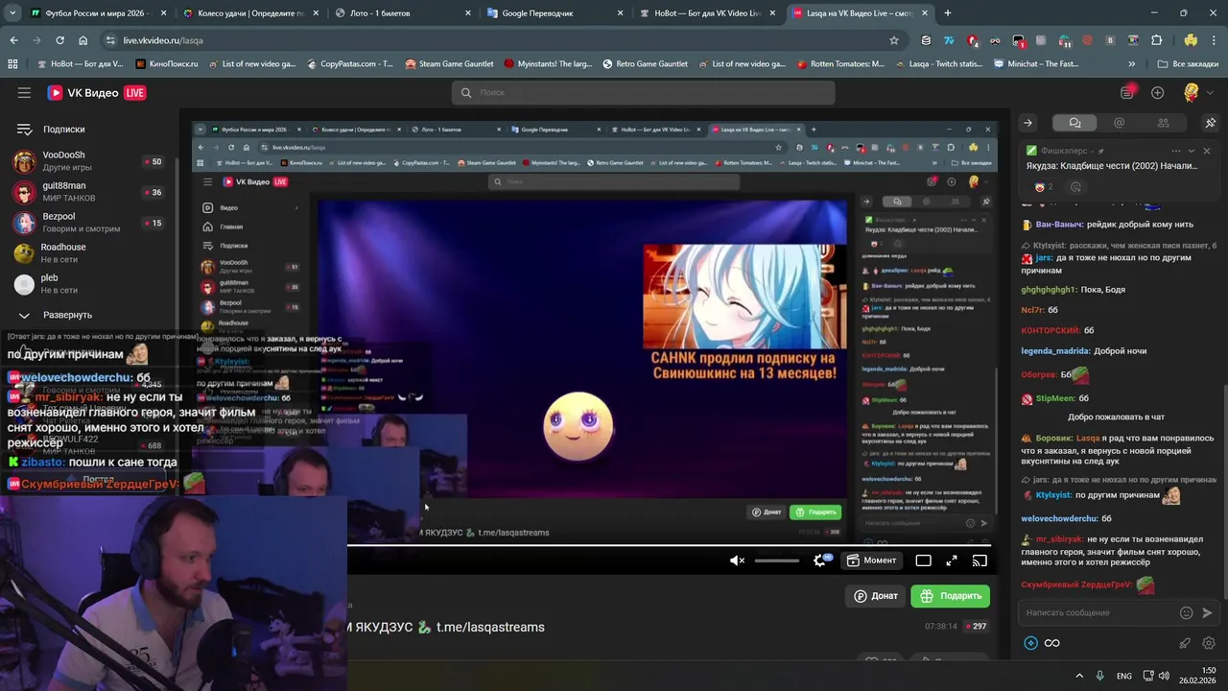Click the t.me/lasqastreams link in title
The height and width of the screenshot is (691, 1228).
tap(490, 627)
